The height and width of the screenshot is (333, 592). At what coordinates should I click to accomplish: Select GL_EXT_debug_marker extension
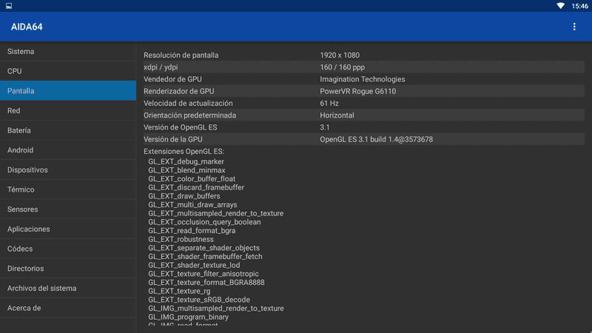[186, 161]
